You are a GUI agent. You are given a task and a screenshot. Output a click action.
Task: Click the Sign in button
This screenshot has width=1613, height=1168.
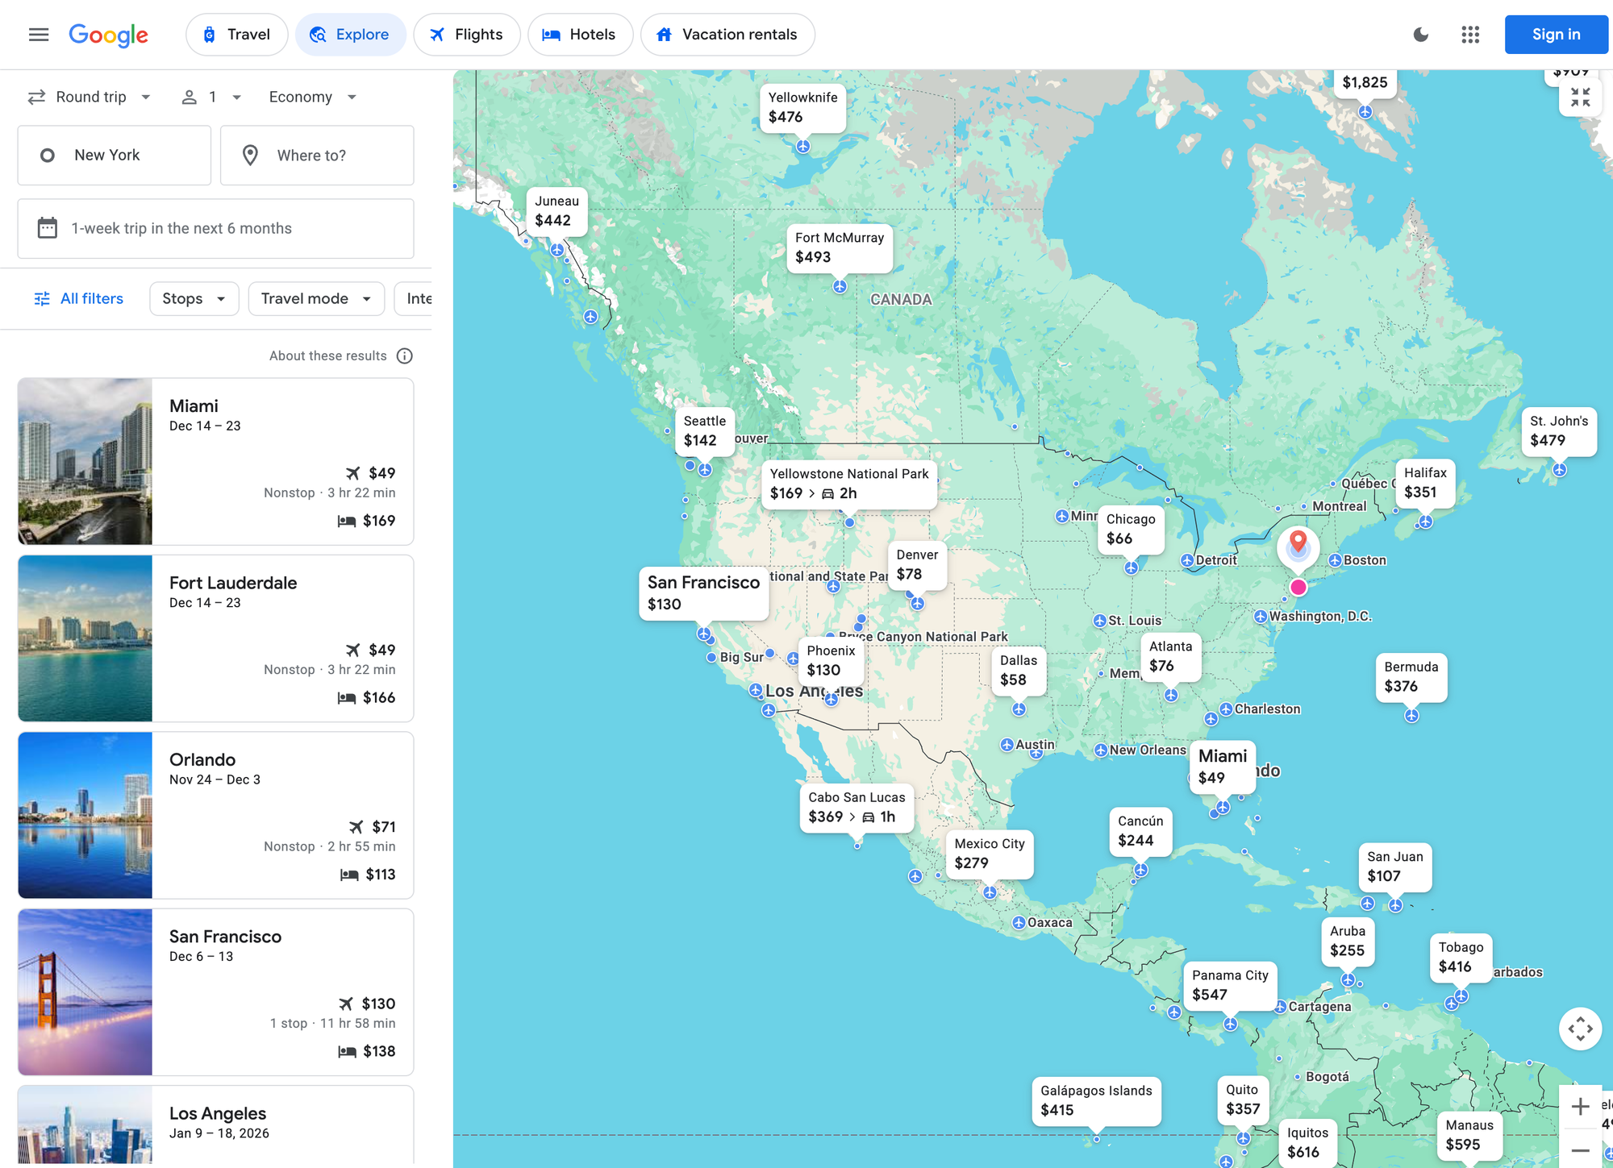(x=1556, y=35)
